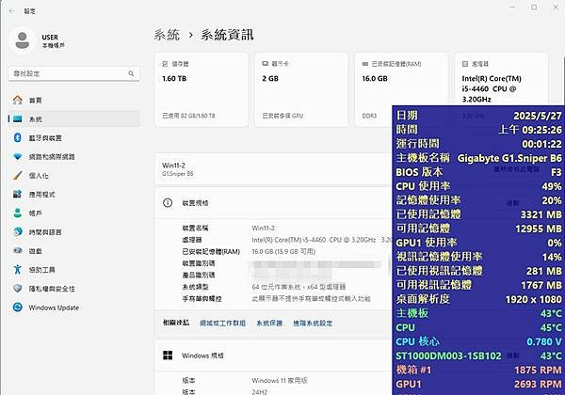This screenshot has width=565, height=395.
Task: Click 系統 in the breadcrumb header
Action: [x=167, y=35]
